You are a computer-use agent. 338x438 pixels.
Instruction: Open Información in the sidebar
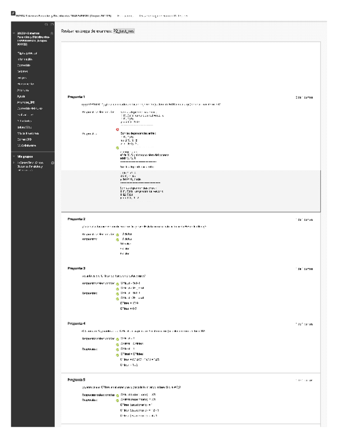point(25,59)
